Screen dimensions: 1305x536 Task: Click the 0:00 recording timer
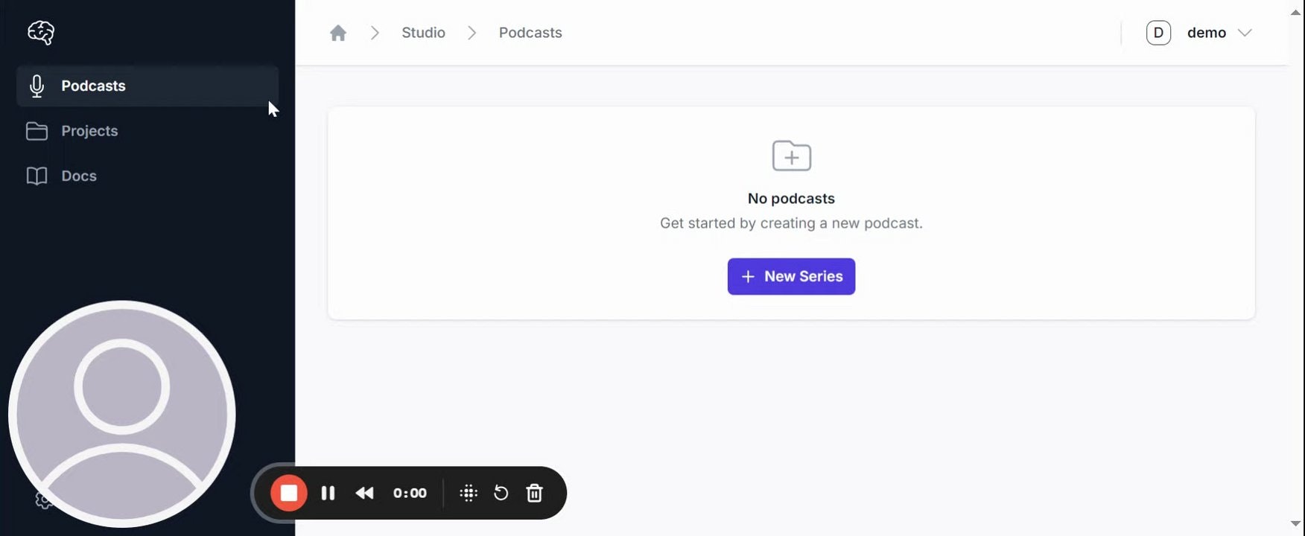click(409, 493)
